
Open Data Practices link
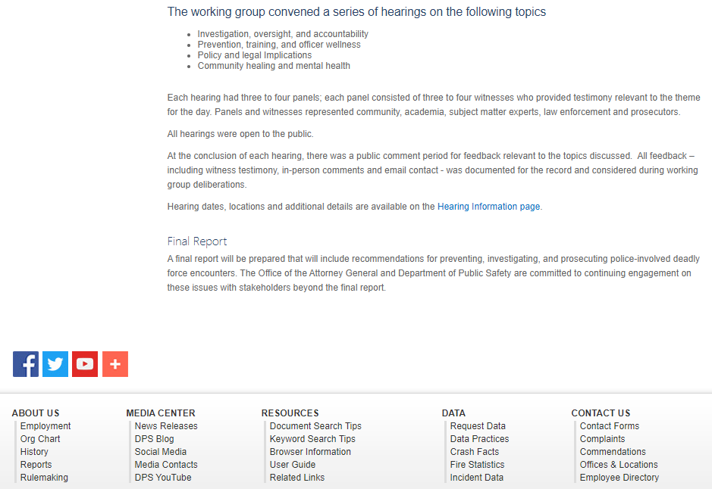pos(479,439)
